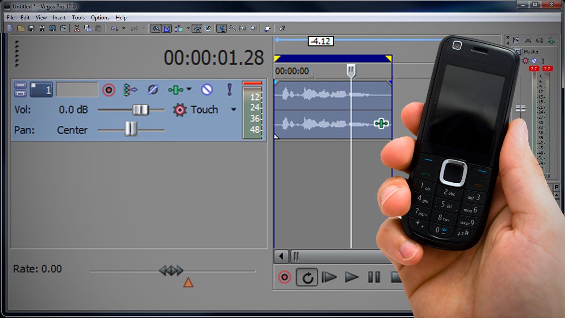Click the playhead cursor marker on the ruler
Image resolution: width=565 pixels, height=318 pixels.
(351, 70)
